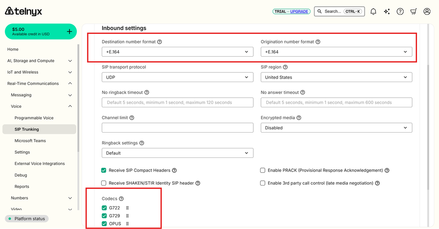Uncheck the G729 codec checkbox
Viewport: 439px width, 229px height.
pyautogui.click(x=105, y=216)
